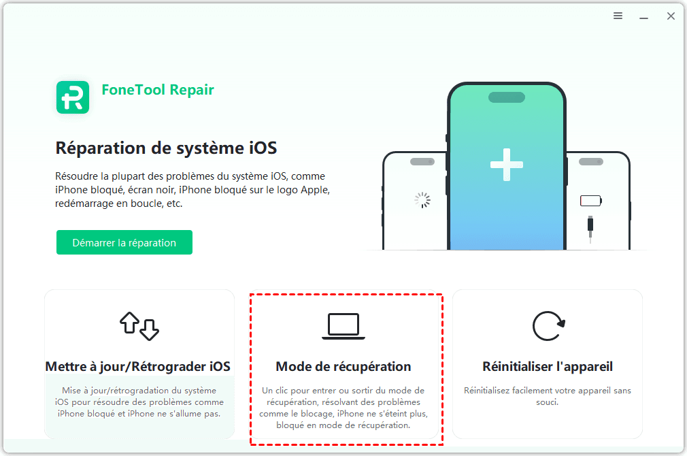This screenshot has width=687, height=456.
Task: Close the FoneTool Repair window
Action: [x=671, y=16]
